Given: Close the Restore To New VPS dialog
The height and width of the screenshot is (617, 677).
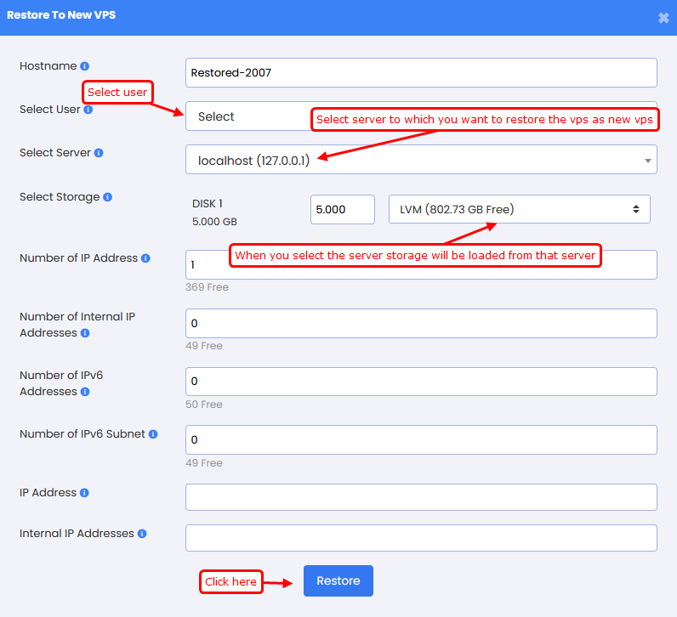Looking at the screenshot, I should click(663, 18).
